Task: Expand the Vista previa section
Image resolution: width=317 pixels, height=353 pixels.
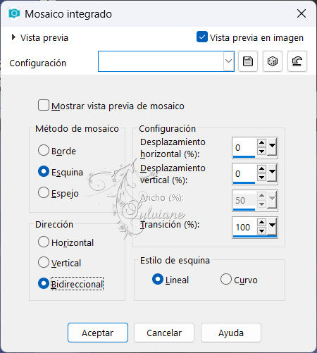Action: (13, 37)
